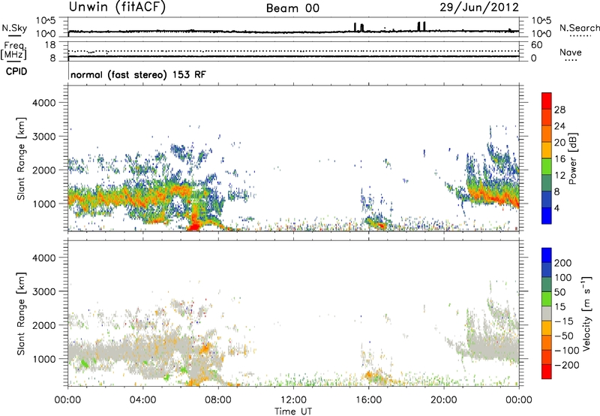The image size is (600, 416).
Task: Click the 'Velocity [m s-1]' colorbar label
Action: [x=586, y=313]
